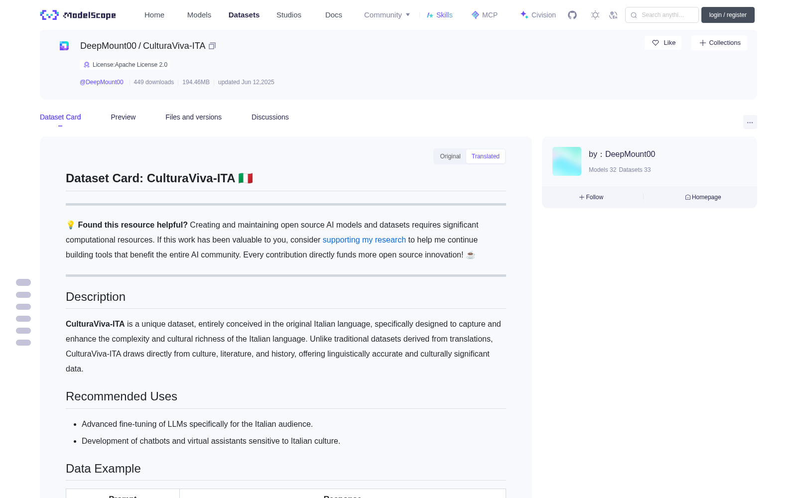The width and height of the screenshot is (797, 498).
Task: Open the GitHub icon link
Action: (x=572, y=15)
